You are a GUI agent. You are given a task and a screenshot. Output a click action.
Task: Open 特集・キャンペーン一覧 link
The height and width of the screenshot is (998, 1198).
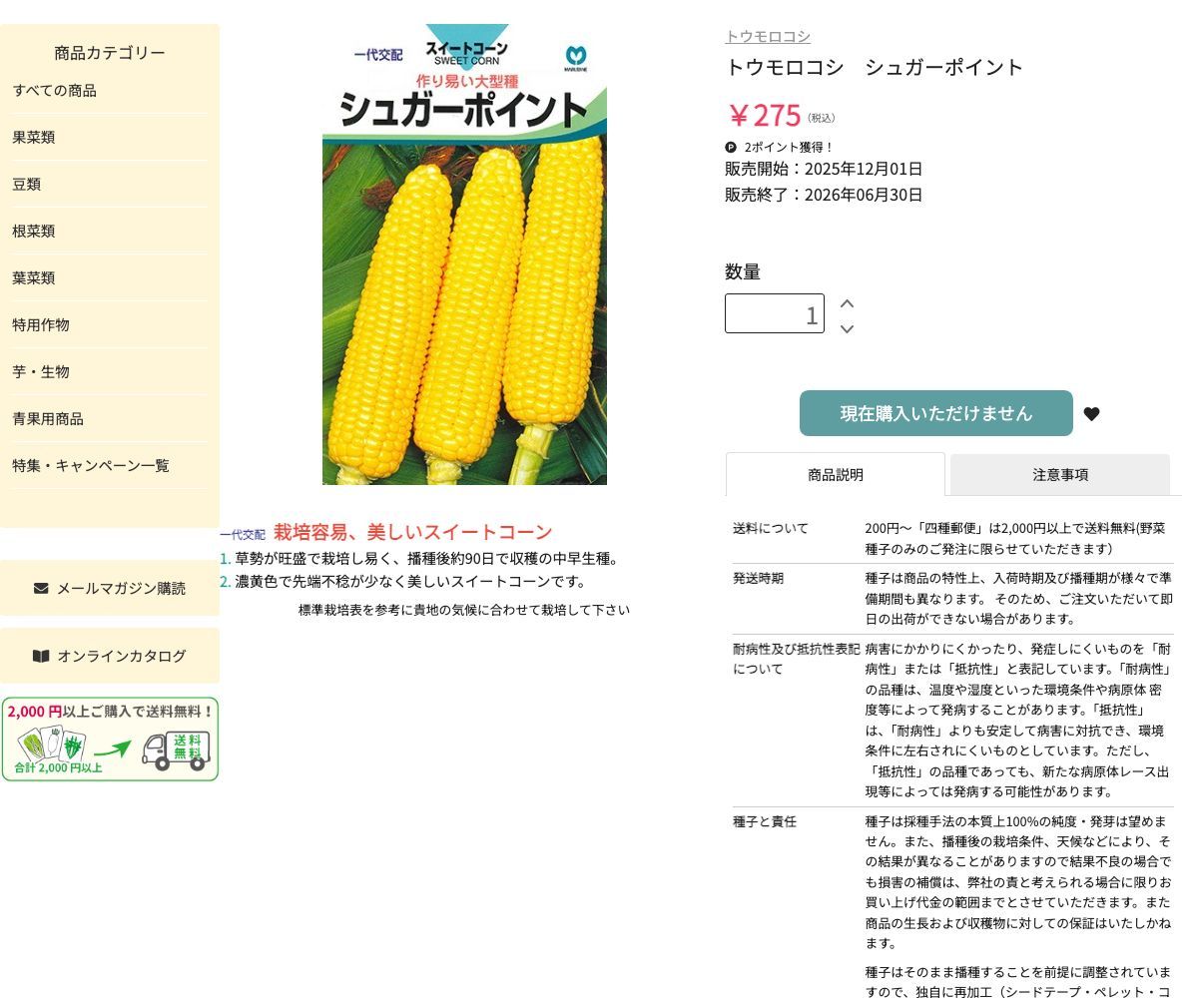pos(91,466)
